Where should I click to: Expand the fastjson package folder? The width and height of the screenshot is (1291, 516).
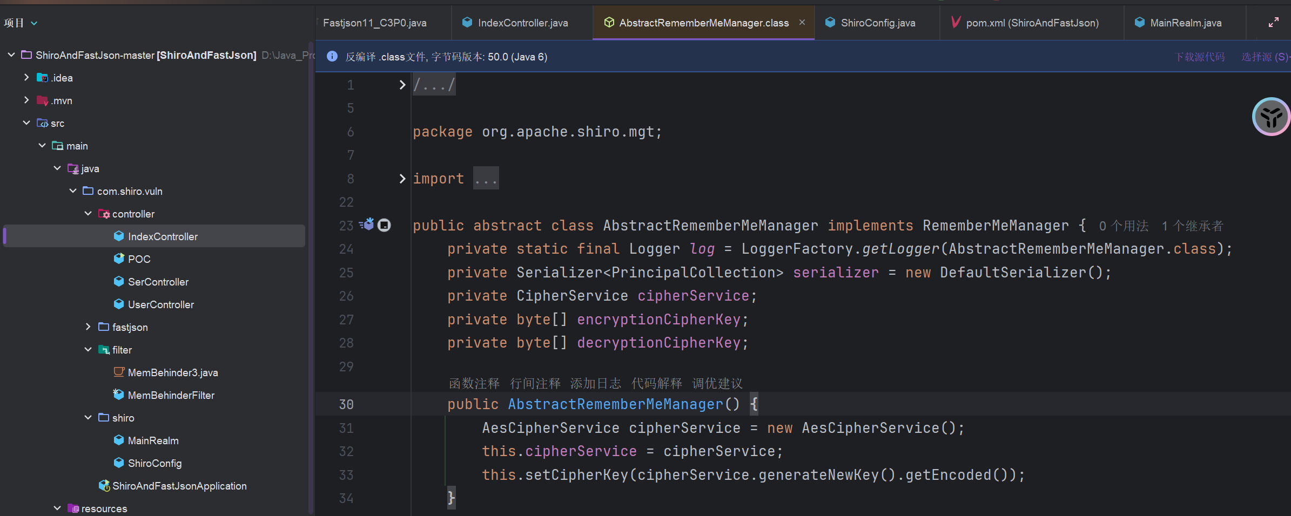88,327
